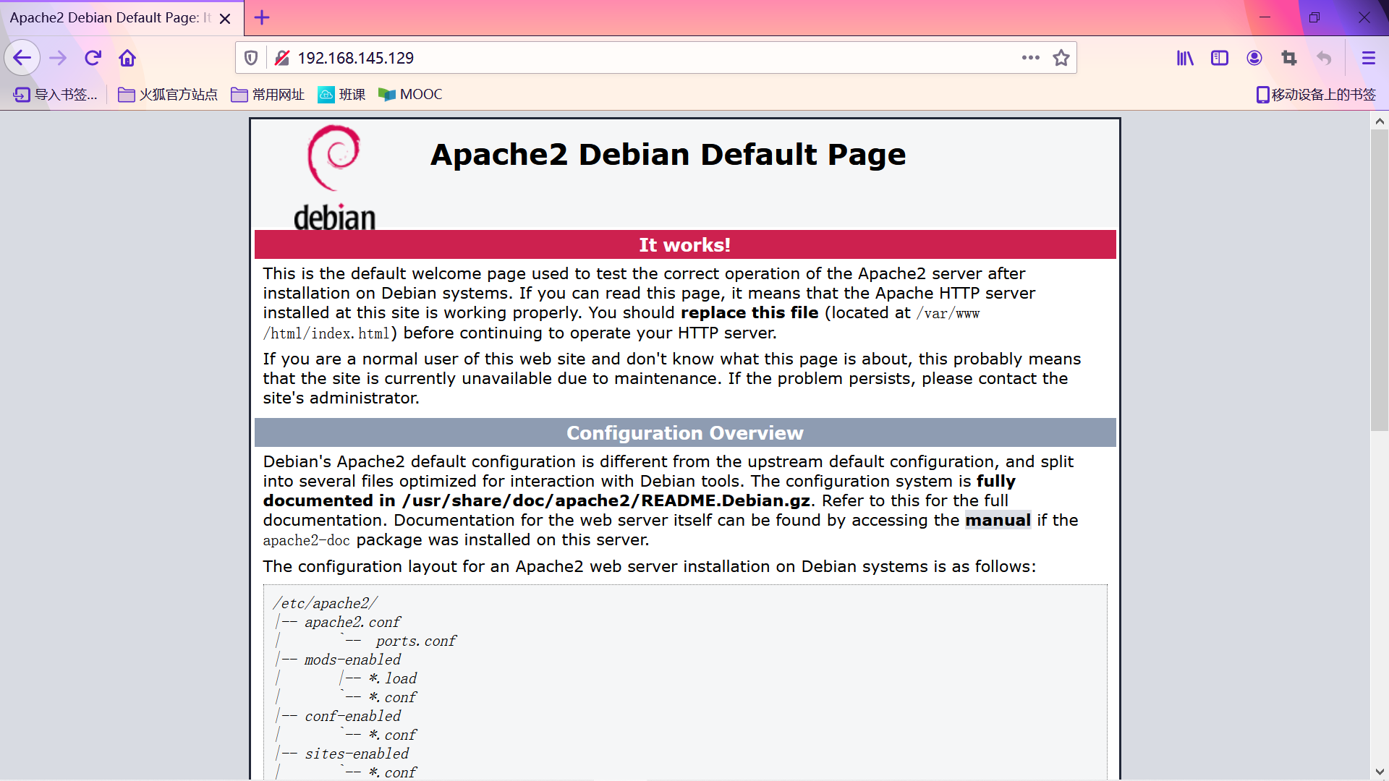Image resolution: width=1389 pixels, height=781 pixels.
Task: Open 常用网址 bookmarks folder
Action: pos(268,95)
